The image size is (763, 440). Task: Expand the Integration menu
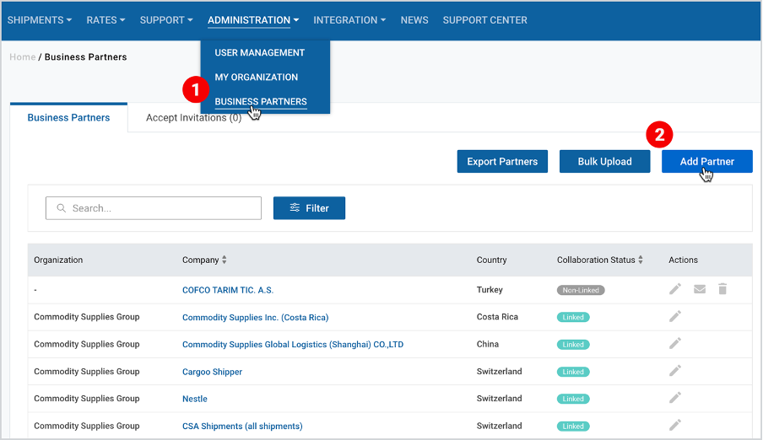[x=349, y=20]
